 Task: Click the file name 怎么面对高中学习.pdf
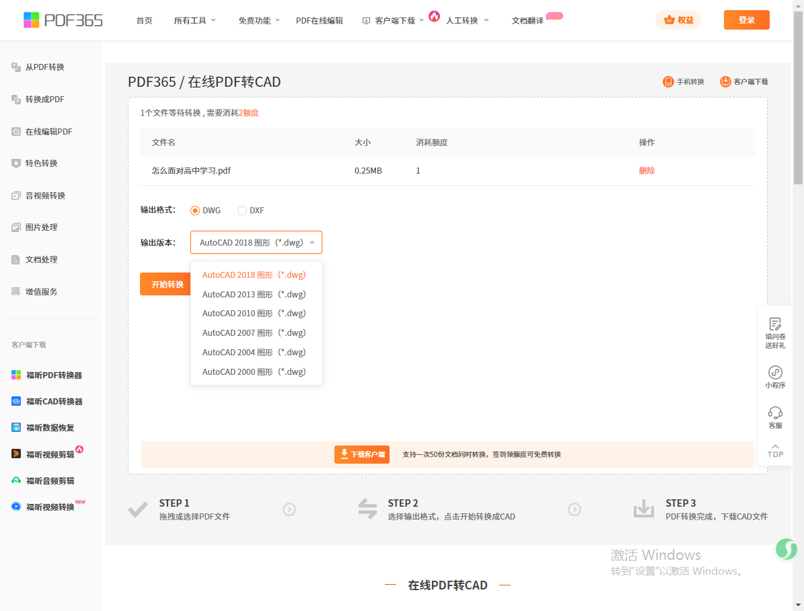(191, 171)
